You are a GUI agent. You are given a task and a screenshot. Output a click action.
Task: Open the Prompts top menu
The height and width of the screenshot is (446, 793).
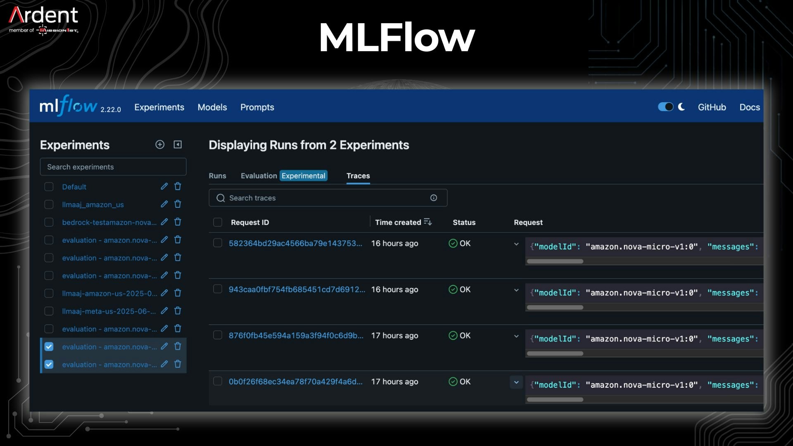[x=257, y=107]
